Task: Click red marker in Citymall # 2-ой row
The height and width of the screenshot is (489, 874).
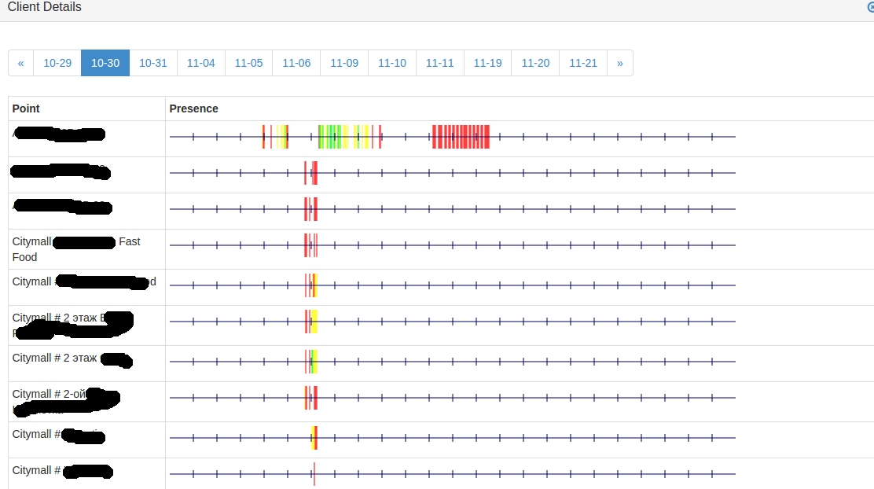Action: [x=315, y=398]
